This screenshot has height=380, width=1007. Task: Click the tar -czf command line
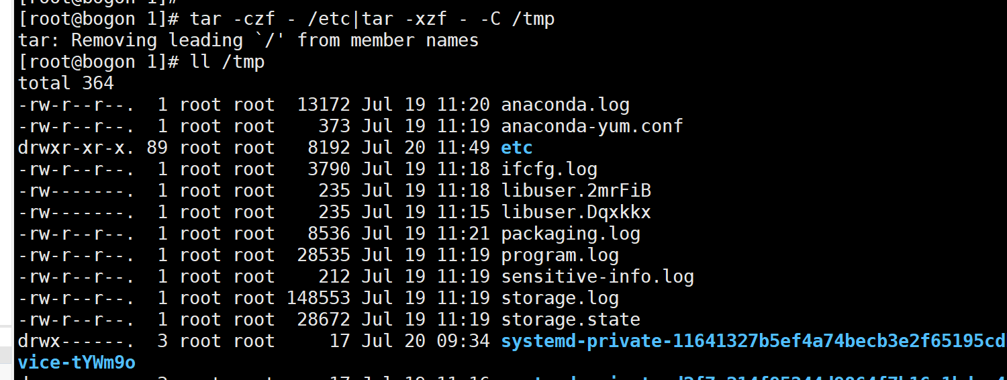point(287,19)
